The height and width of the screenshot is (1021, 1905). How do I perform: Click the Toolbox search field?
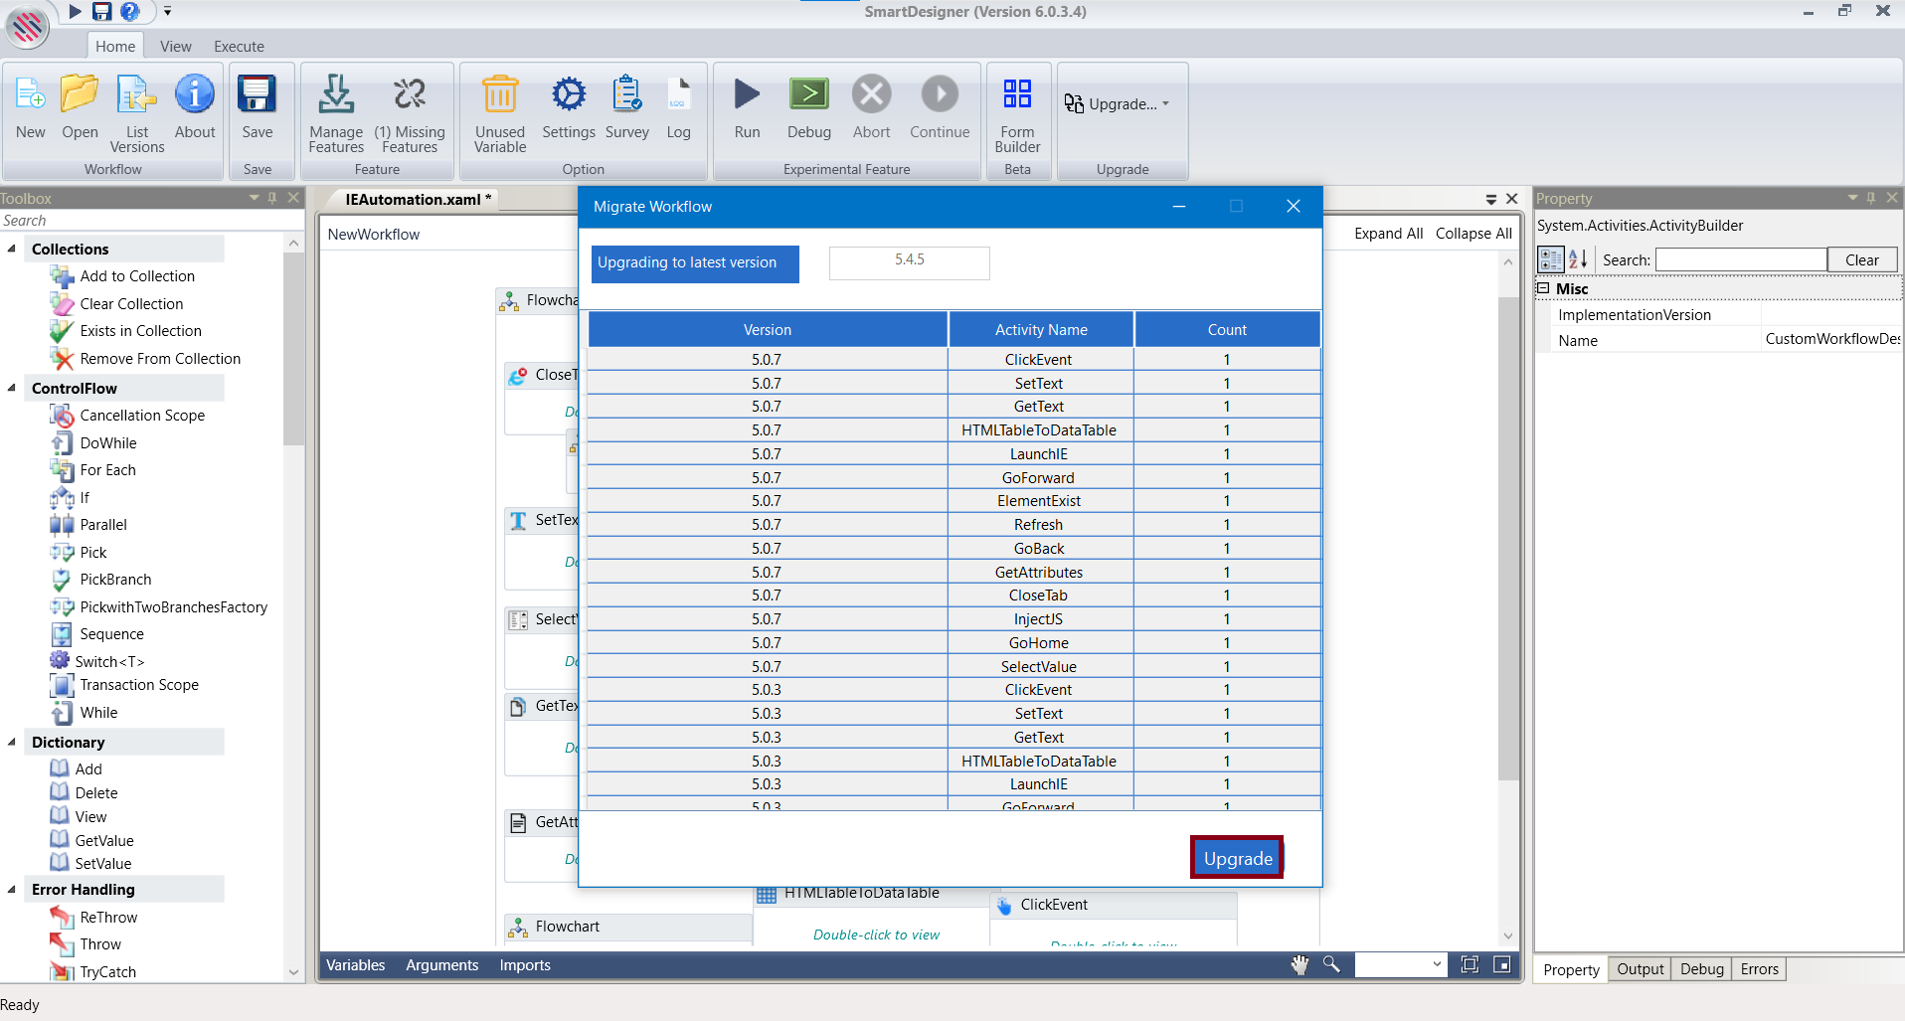[139, 221]
